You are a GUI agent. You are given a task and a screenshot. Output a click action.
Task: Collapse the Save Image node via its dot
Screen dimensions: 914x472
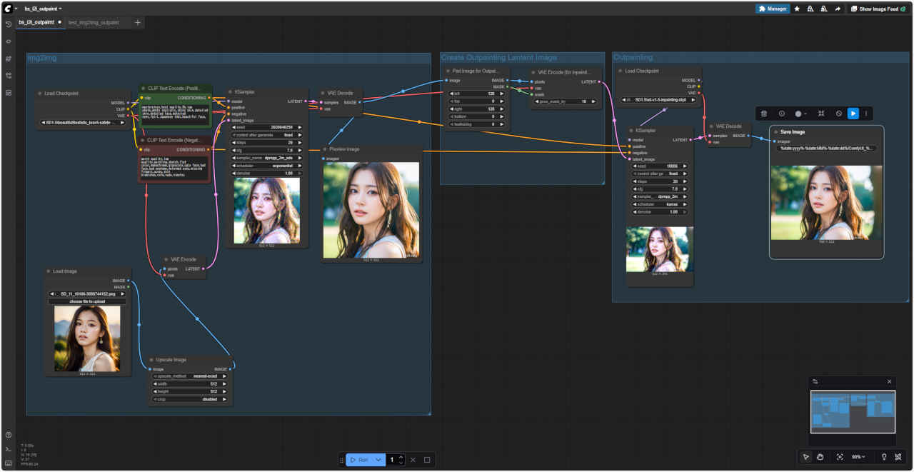775,131
